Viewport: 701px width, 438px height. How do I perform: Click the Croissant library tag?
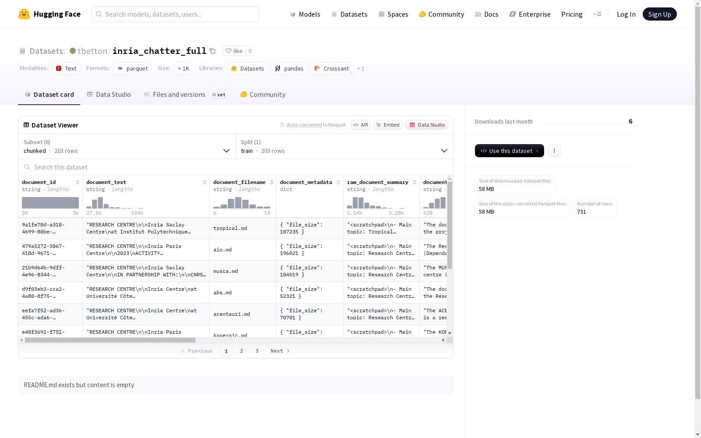[332, 68]
